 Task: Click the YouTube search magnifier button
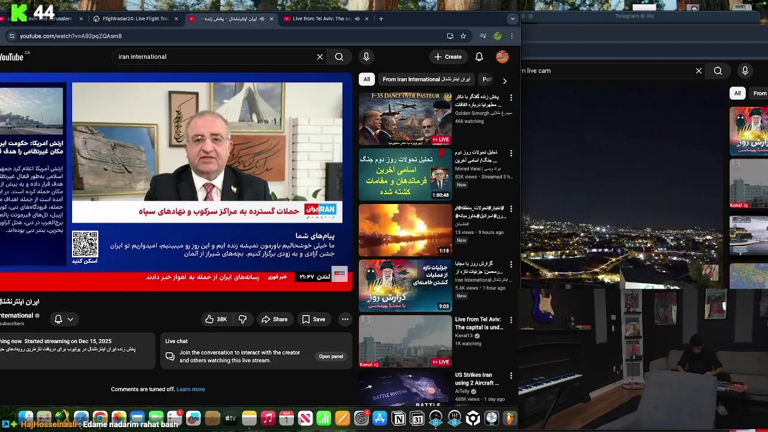[339, 56]
